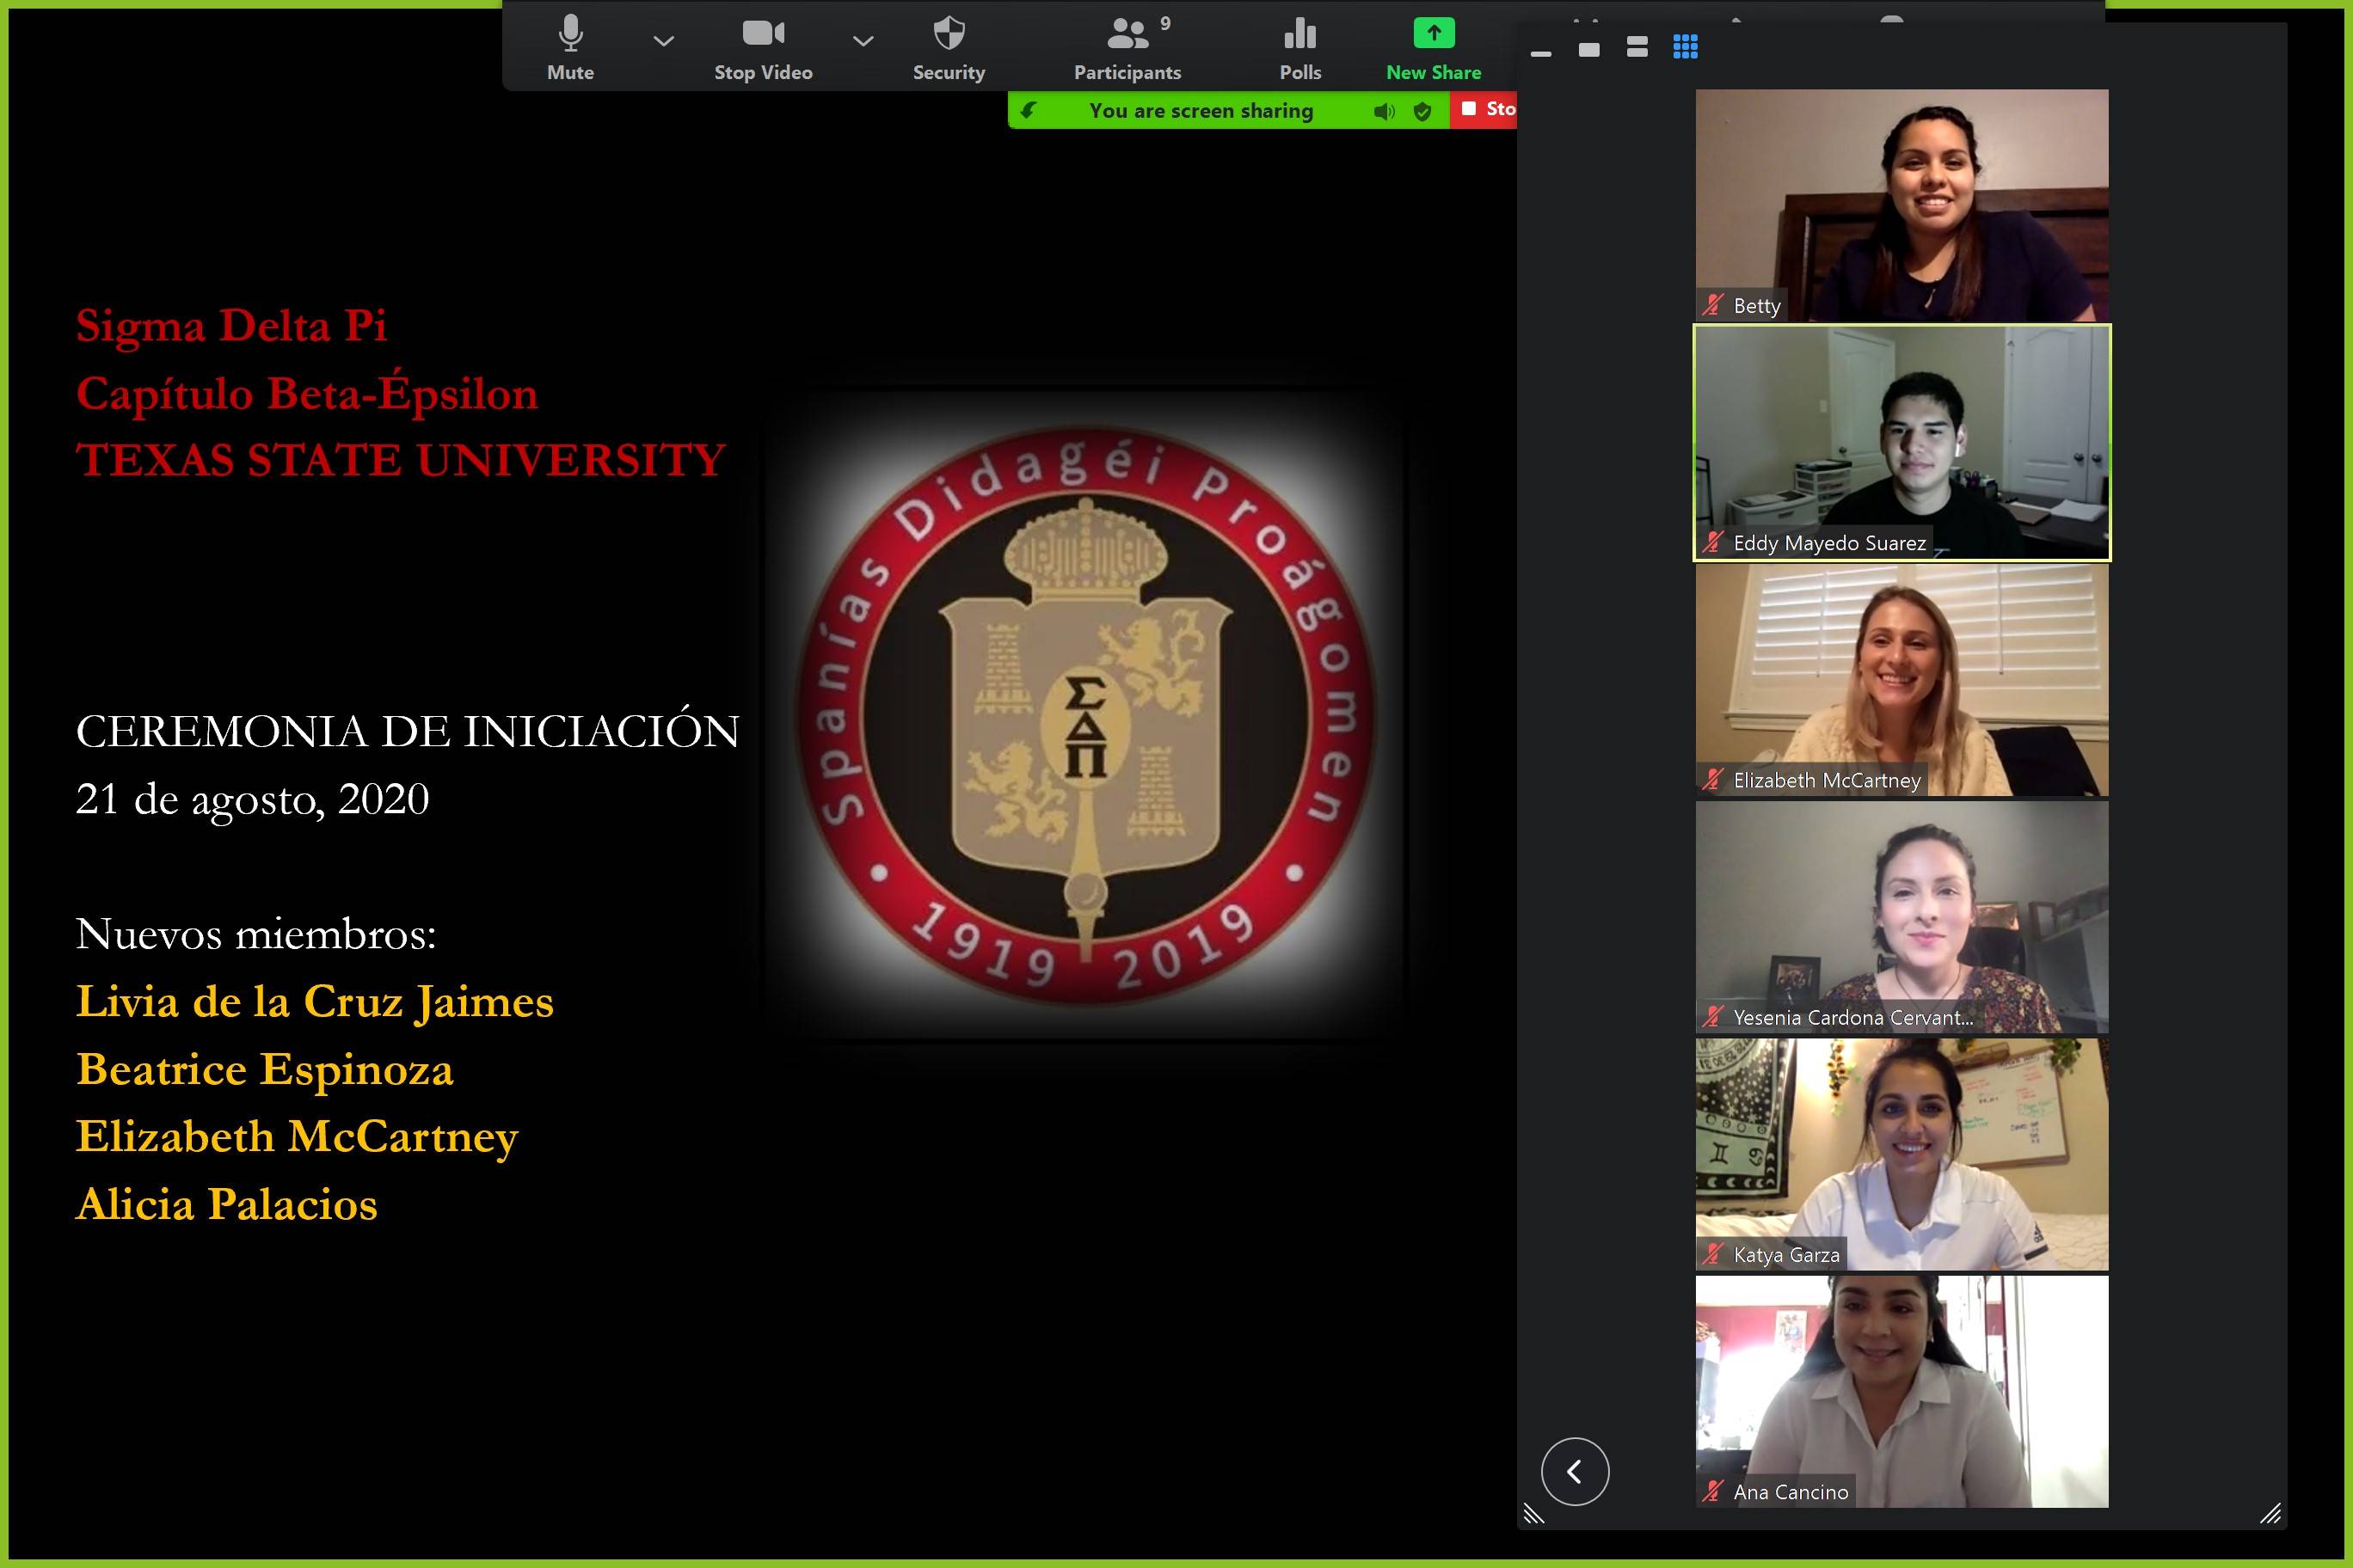Click Betty's muted microphone icon
The image size is (2353, 1568).
coord(1714,305)
